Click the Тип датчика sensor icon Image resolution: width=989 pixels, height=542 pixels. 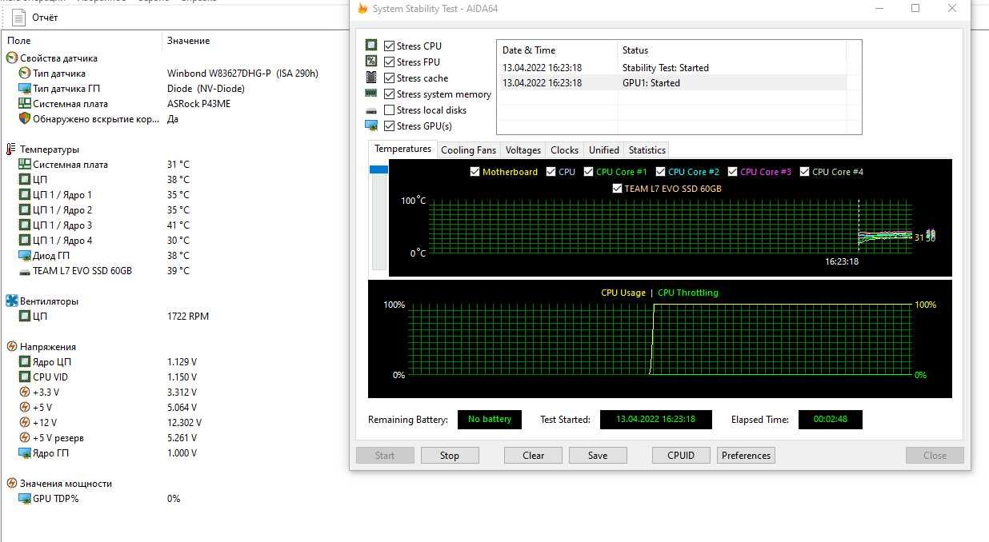click(x=25, y=74)
